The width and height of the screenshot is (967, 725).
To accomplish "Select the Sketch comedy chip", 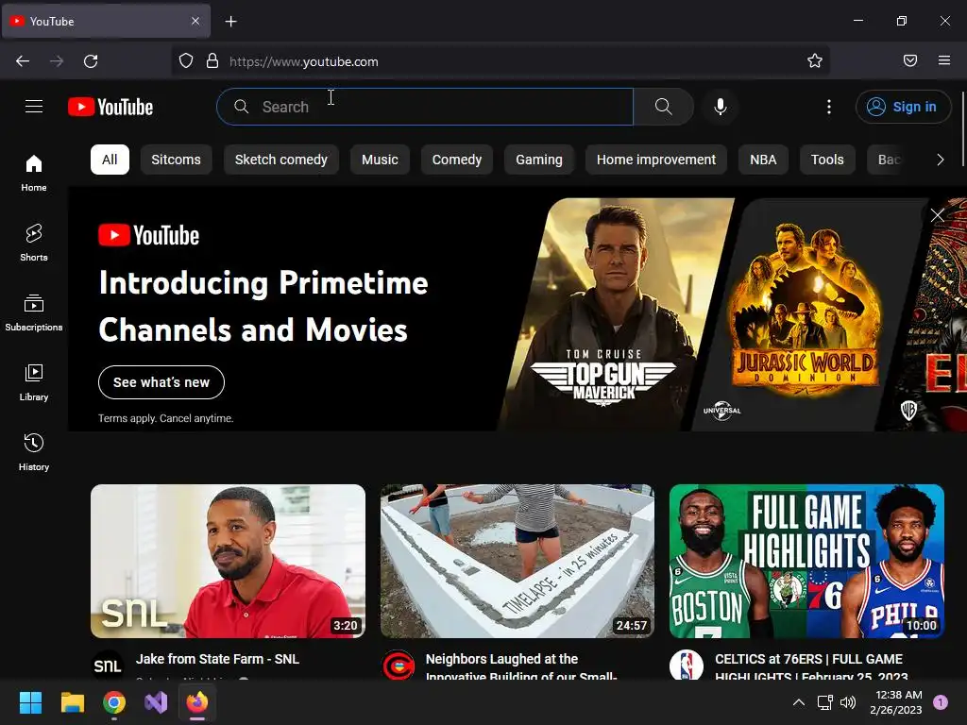I will (281, 160).
